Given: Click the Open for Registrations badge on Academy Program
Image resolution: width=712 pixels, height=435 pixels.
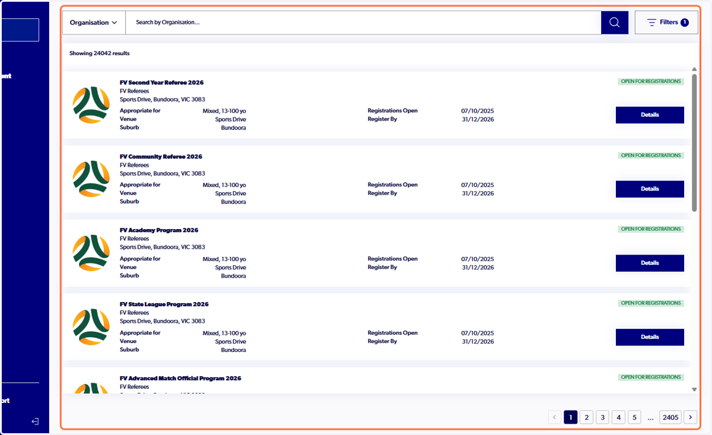Looking at the screenshot, I should click(651, 229).
